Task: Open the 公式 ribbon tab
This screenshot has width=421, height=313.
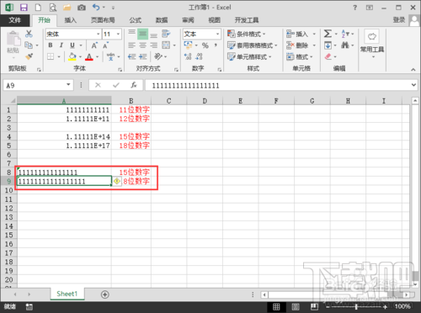Action: [136, 20]
